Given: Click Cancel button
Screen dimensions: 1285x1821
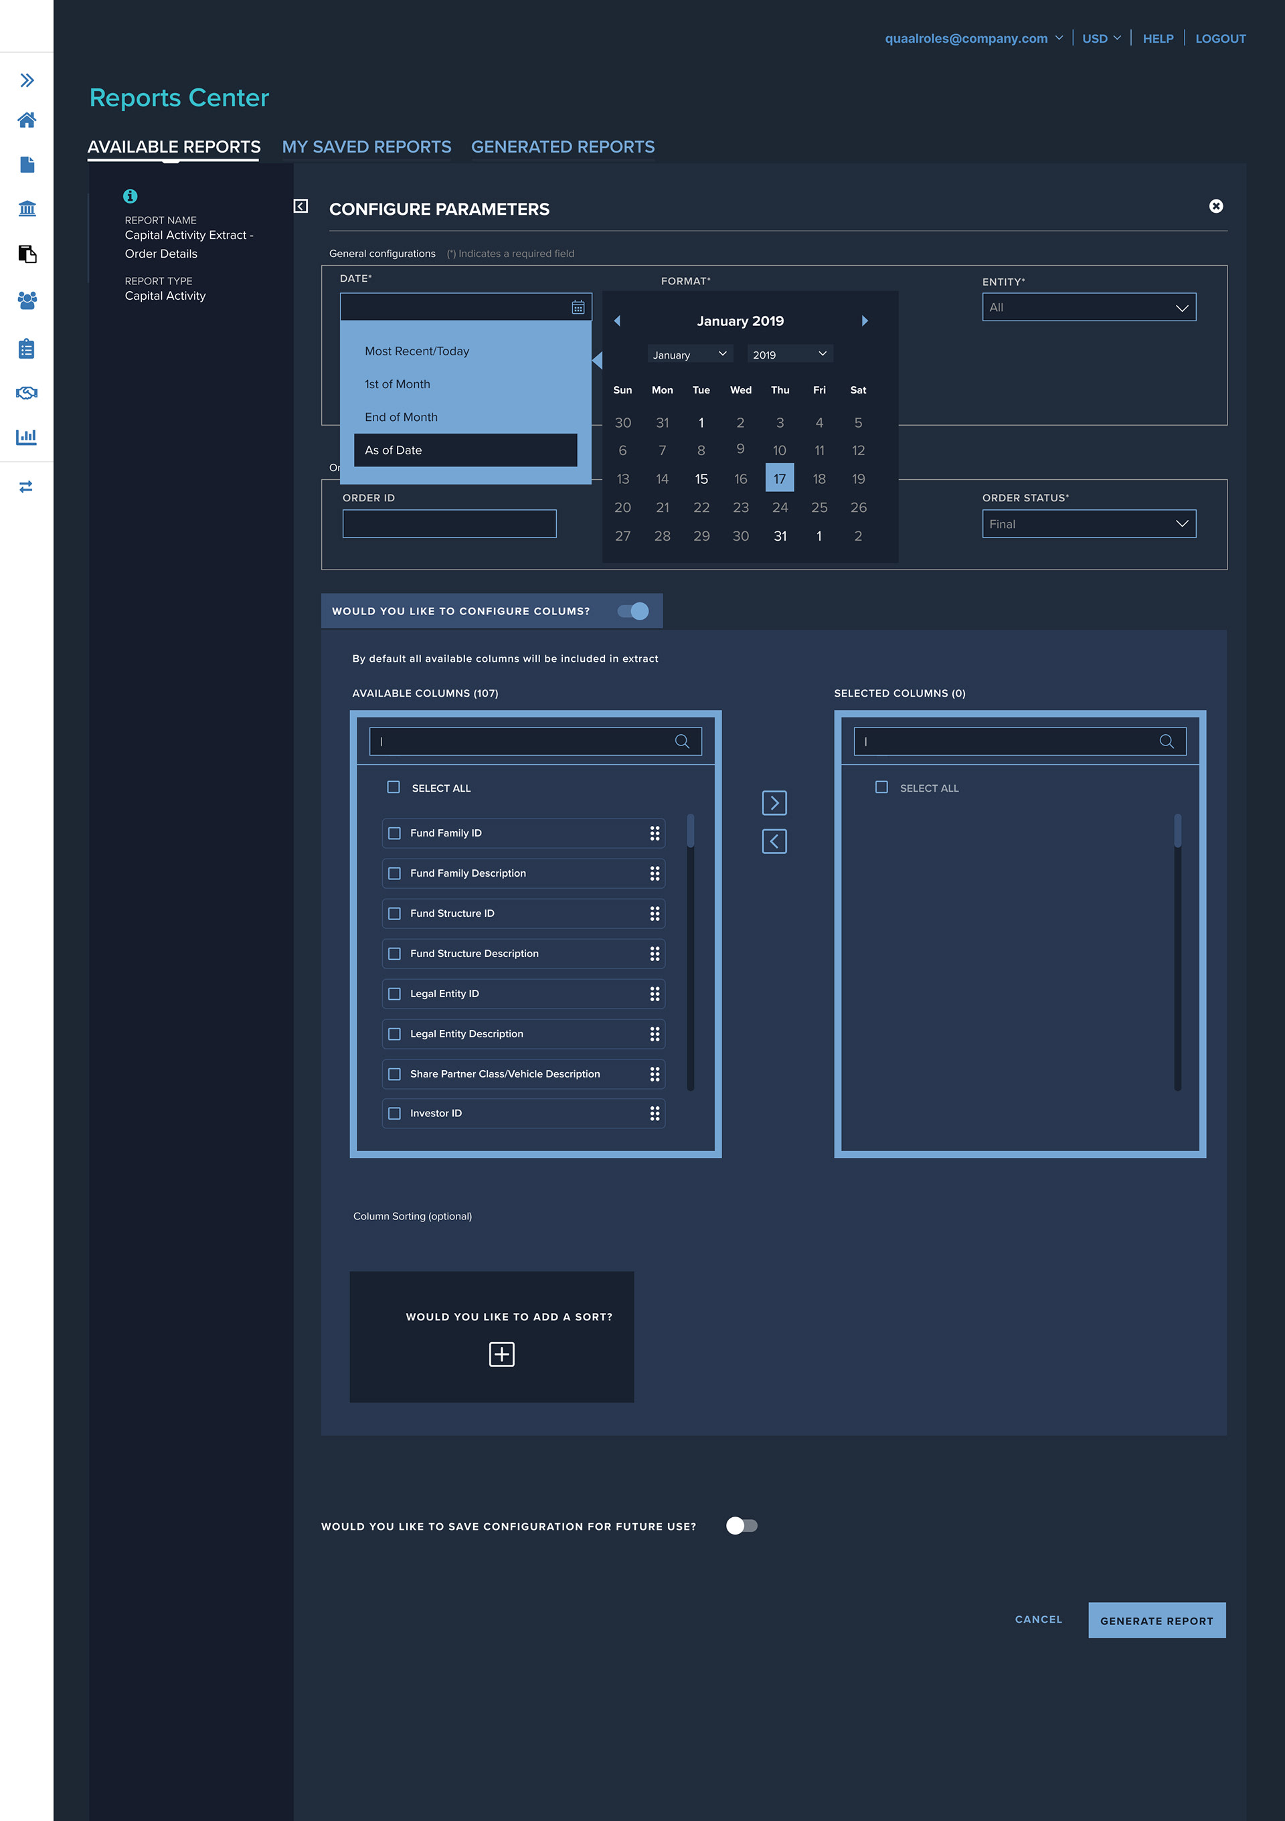Looking at the screenshot, I should click(x=1038, y=1620).
